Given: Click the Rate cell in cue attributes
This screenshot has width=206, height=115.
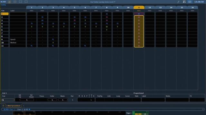Looking at the screenshot, I should pyautogui.click(x=136, y=100).
